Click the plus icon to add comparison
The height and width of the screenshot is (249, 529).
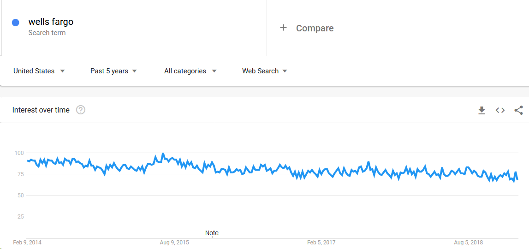pyautogui.click(x=283, y=28)
